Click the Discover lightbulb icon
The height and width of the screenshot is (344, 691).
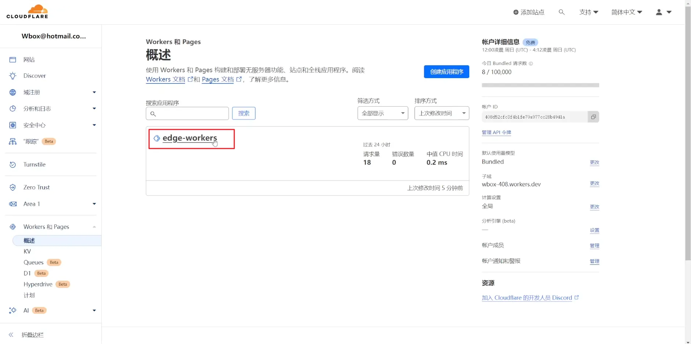pos(13,76)
